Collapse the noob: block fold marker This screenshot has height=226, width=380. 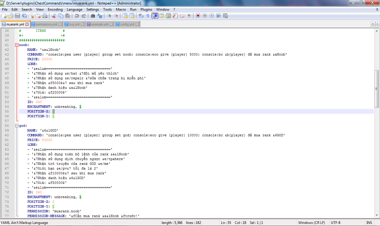click(x=17, y=45)
